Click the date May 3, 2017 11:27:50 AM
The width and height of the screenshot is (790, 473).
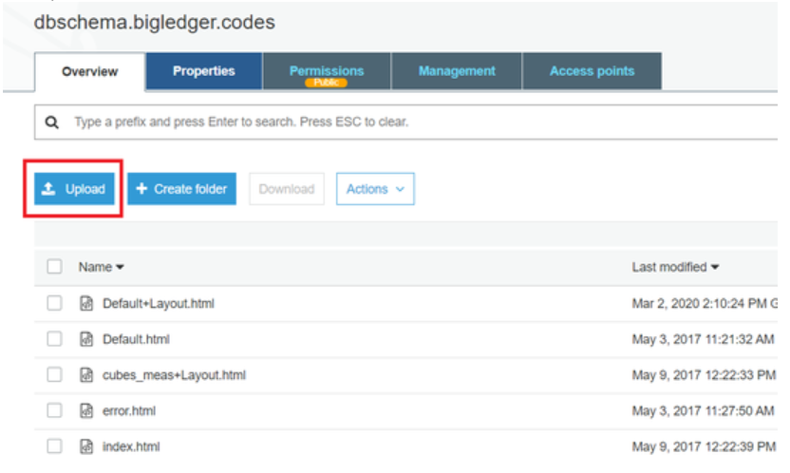pyautogui.click(x=703, y=410)
